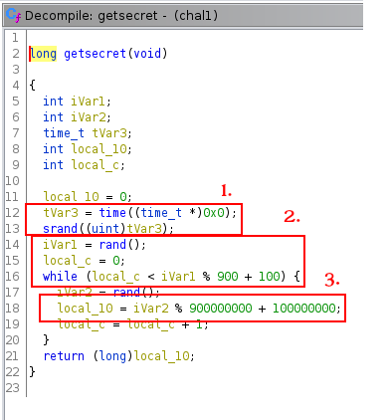
Task: Click the return keyword on line 21
Action: tap(64, 356)
